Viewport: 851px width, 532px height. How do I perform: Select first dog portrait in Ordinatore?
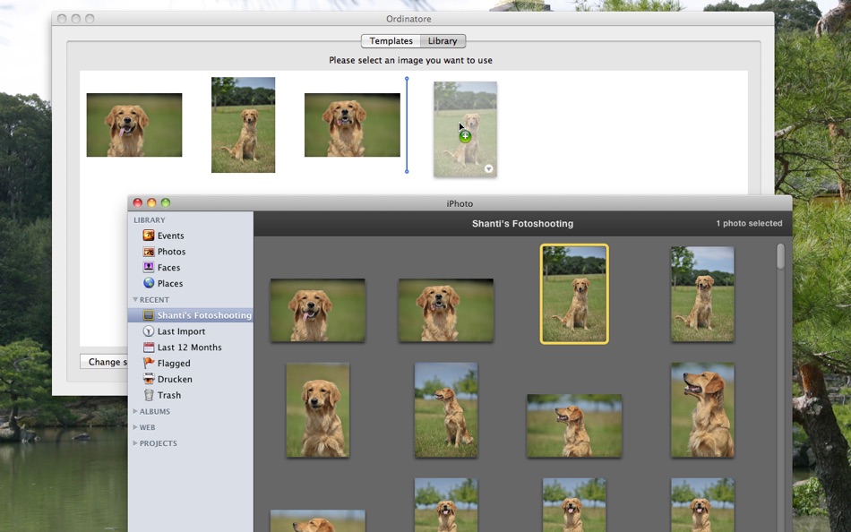coord(134,124)
